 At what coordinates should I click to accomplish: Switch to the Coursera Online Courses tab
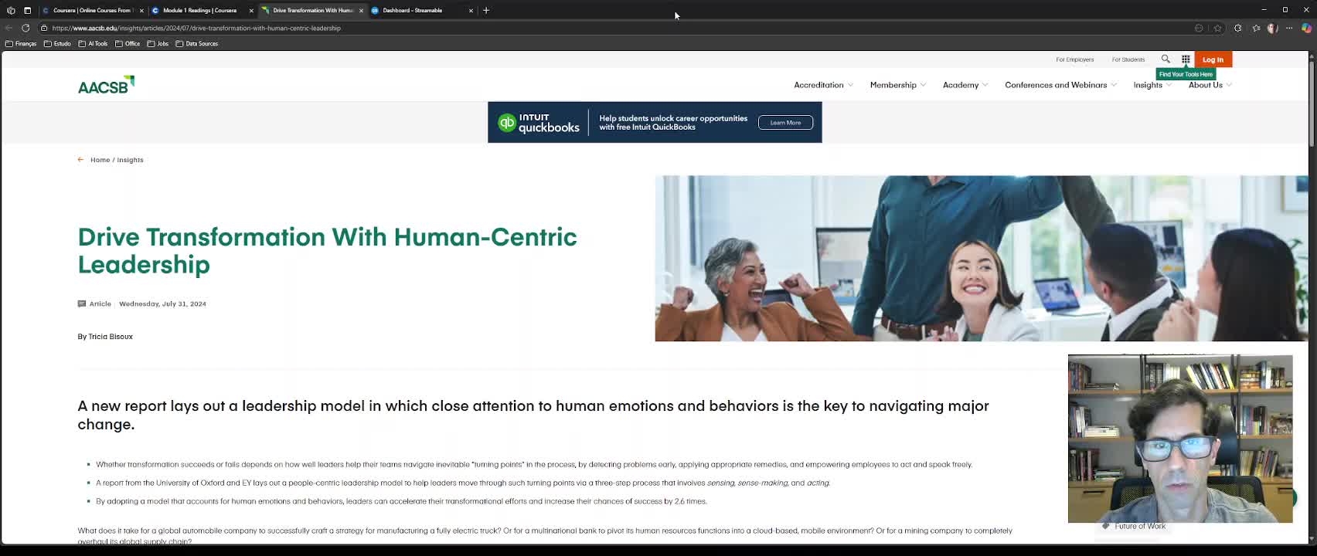(92, 10)
